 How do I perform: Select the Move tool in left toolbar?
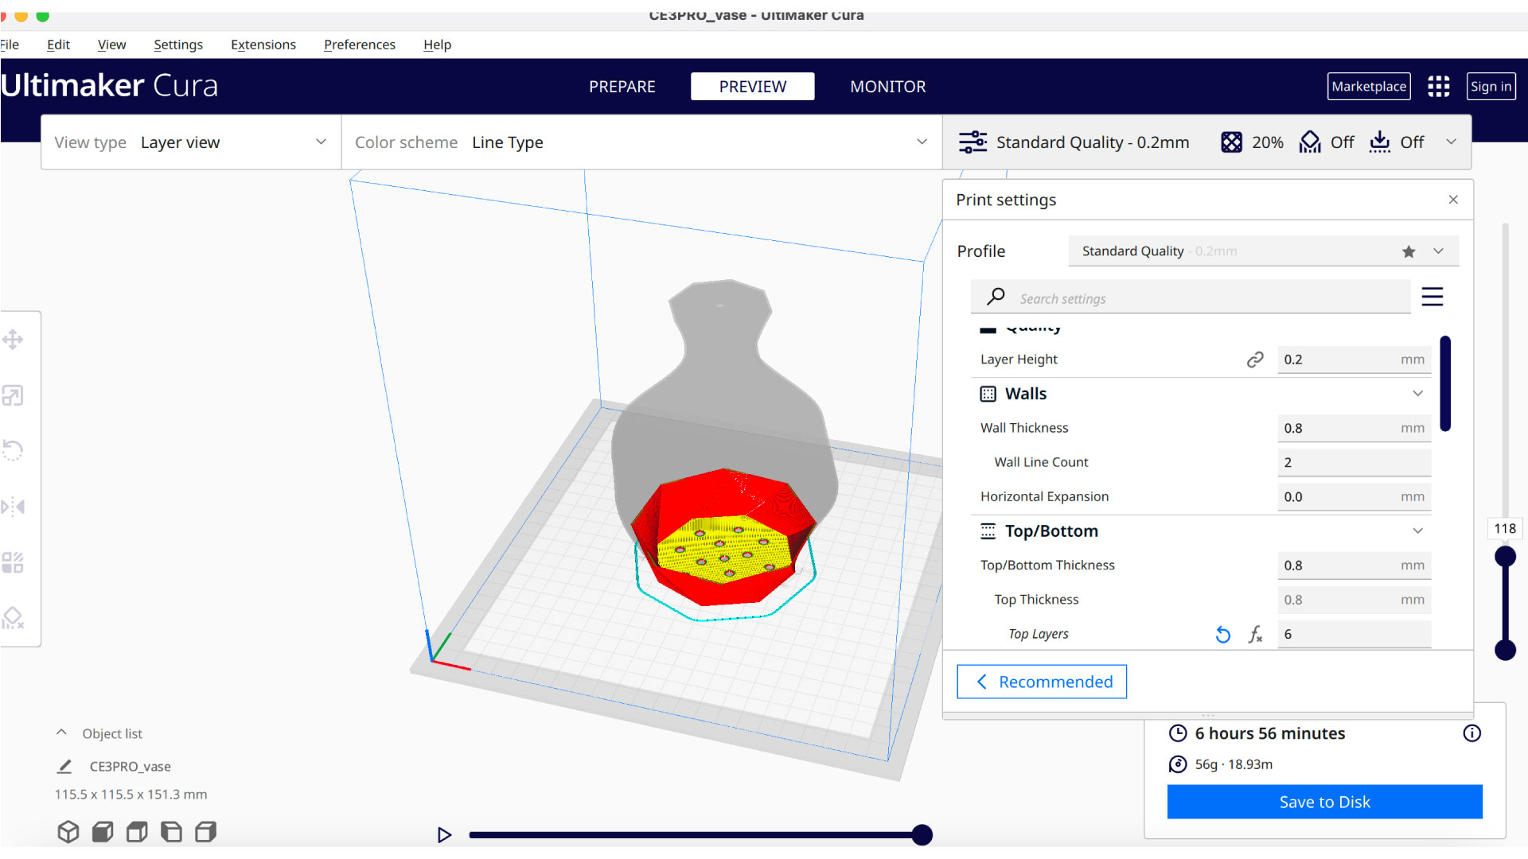[x=13, y=340]
